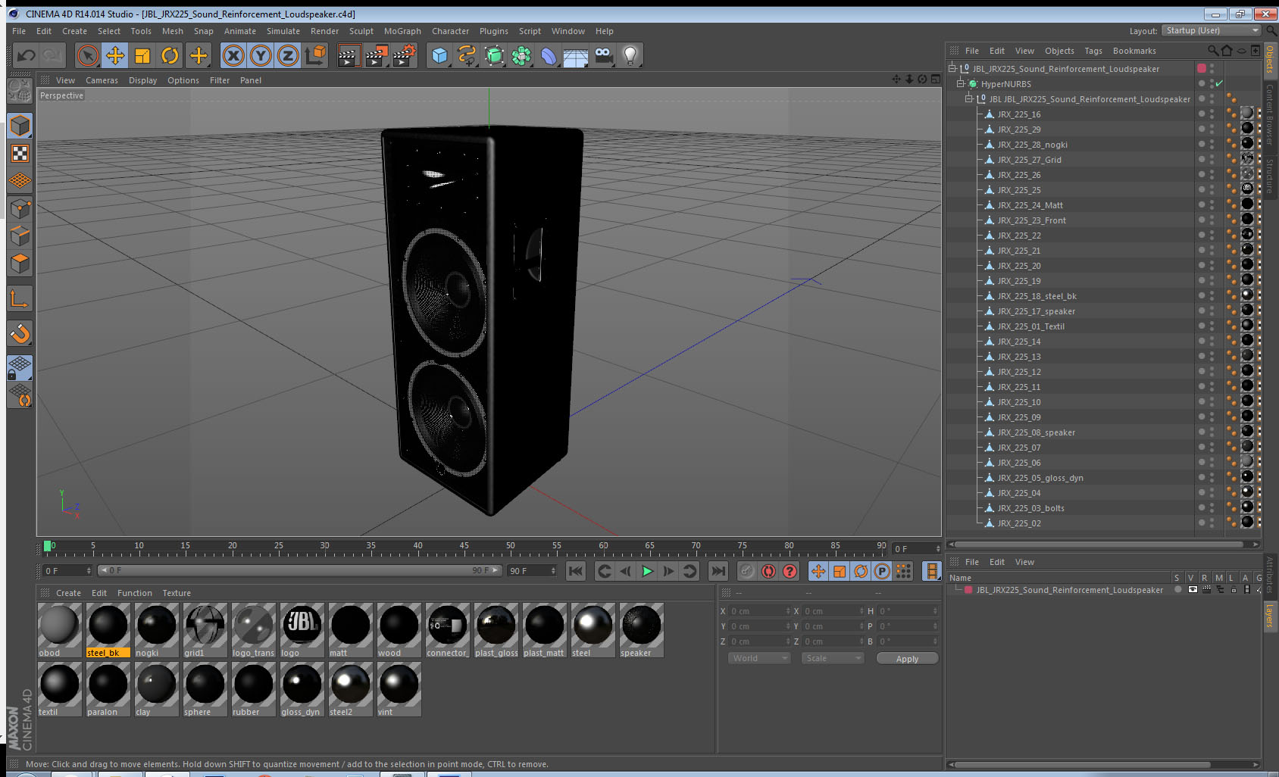The height and width of the screenshot is (777, 1279).
Task: Toggle autokeying button
Action: coord(768,571)
